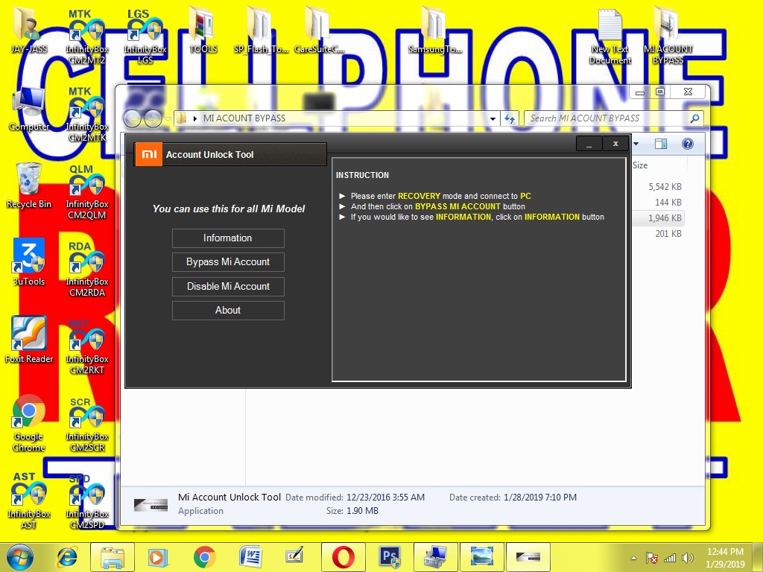
Task: Open Windows Media Player taskbar icon
Action: click(x=158, y=557)
